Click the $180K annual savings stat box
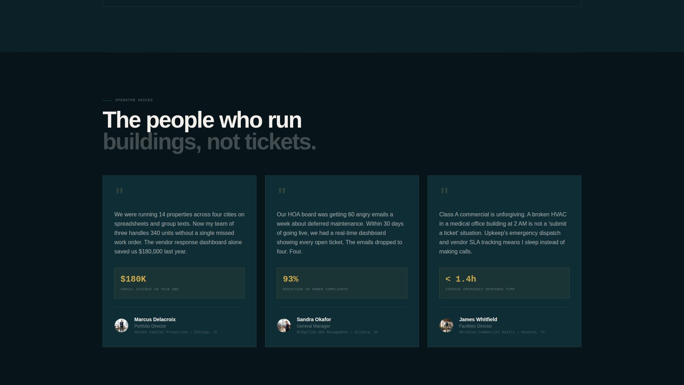Screen dimensions: 684x385 click(x=179, y=283)
